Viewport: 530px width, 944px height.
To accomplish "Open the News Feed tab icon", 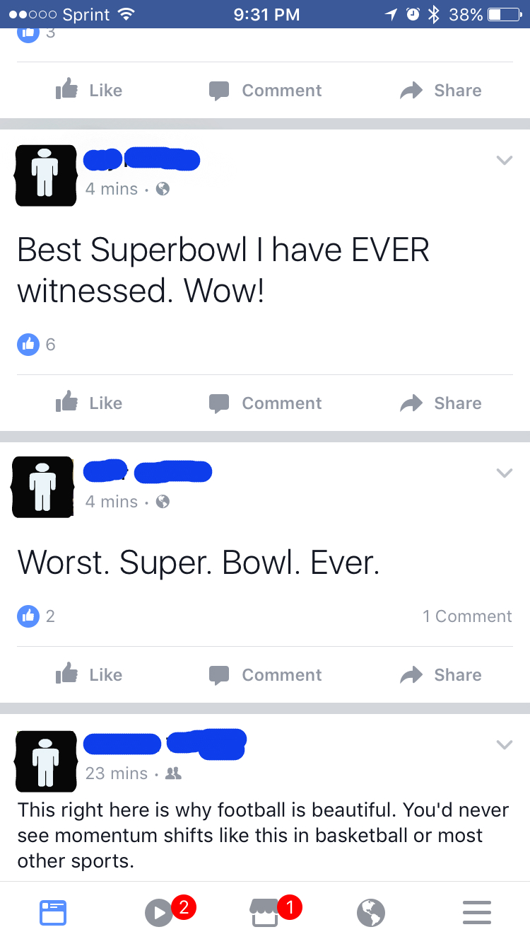I will pyautogui.click(x=53, y=913).
